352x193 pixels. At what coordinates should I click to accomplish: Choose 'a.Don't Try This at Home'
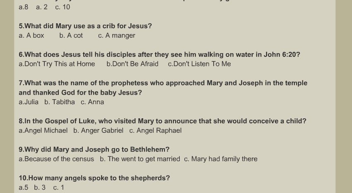[x=57, y=64]
